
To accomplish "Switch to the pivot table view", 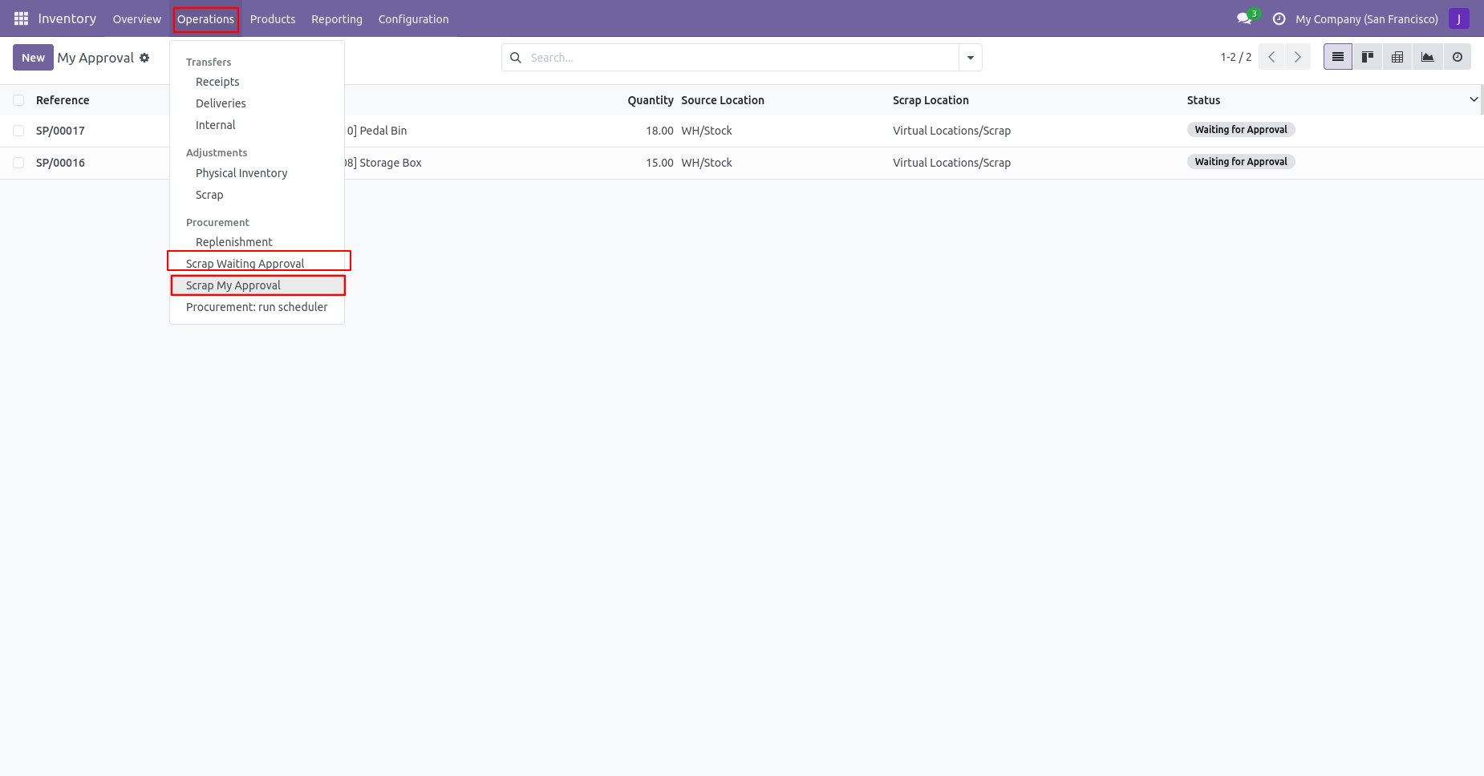I will pos(1397,57).
